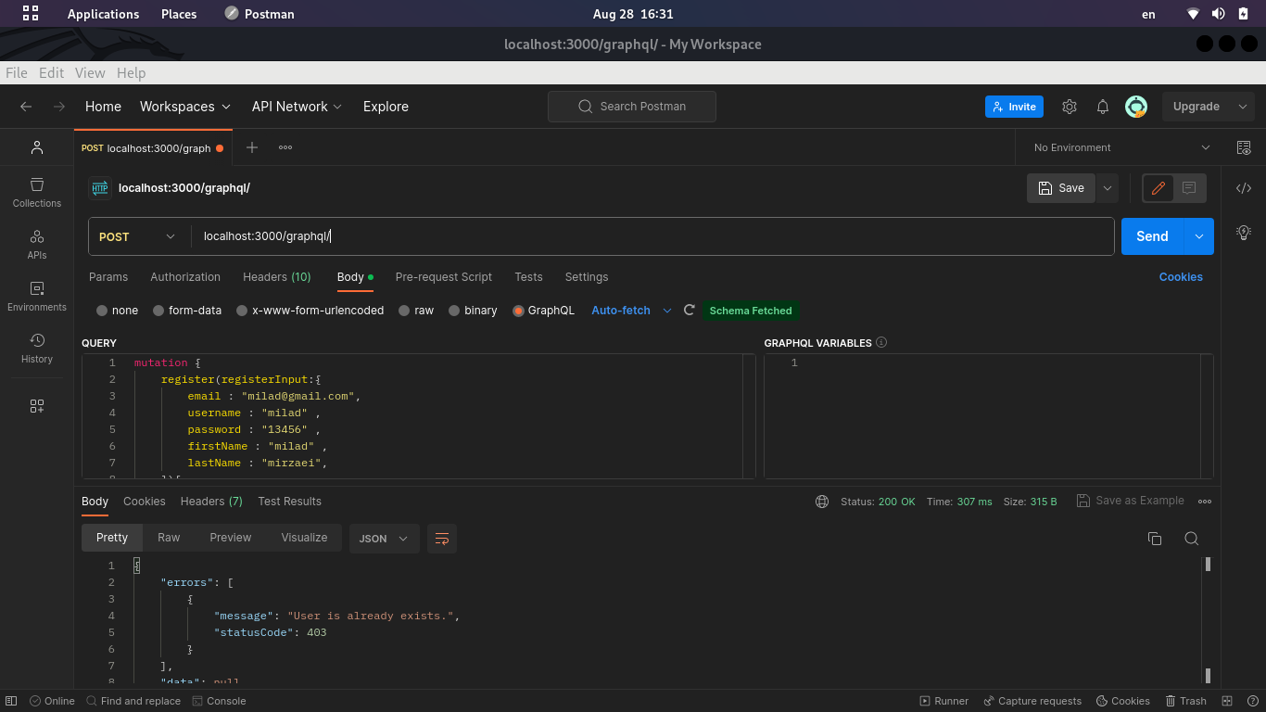Open the volume icon in system tray

(1218, 14)
